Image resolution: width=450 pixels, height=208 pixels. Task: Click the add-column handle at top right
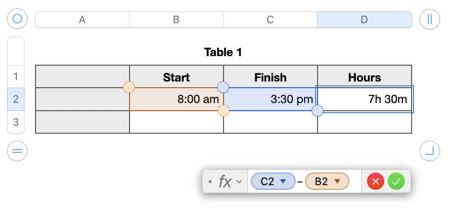[x=429, y=19]
